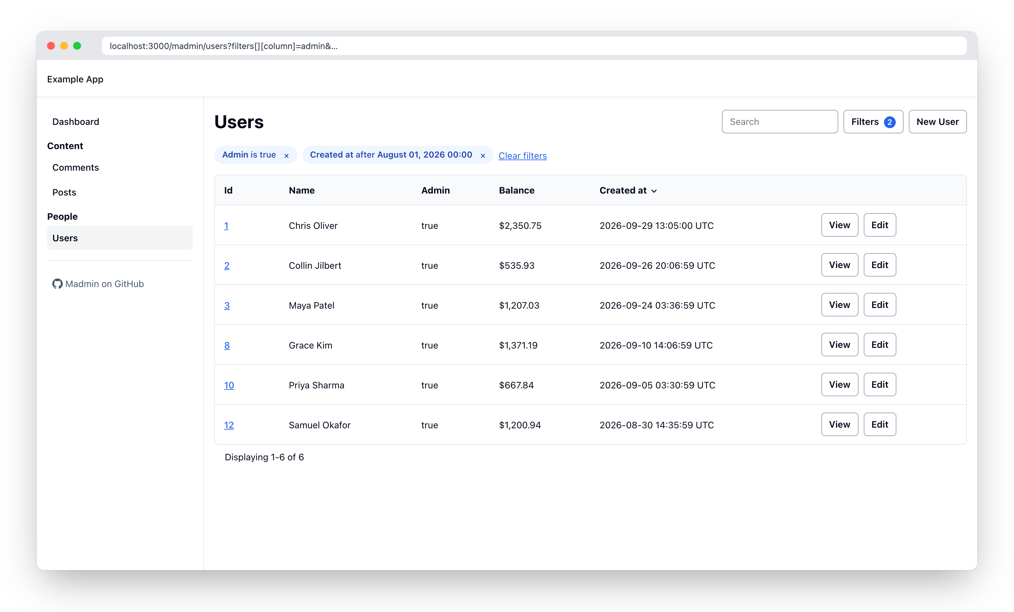Open user ID 10 link
This screenshot has width=1014, height=612.
click(229, 385)
